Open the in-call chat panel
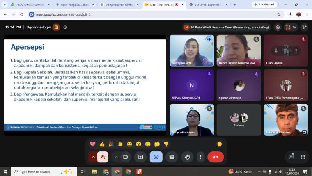Image resolution: width=312 pixels, height=176 pixels. point(291,157)
